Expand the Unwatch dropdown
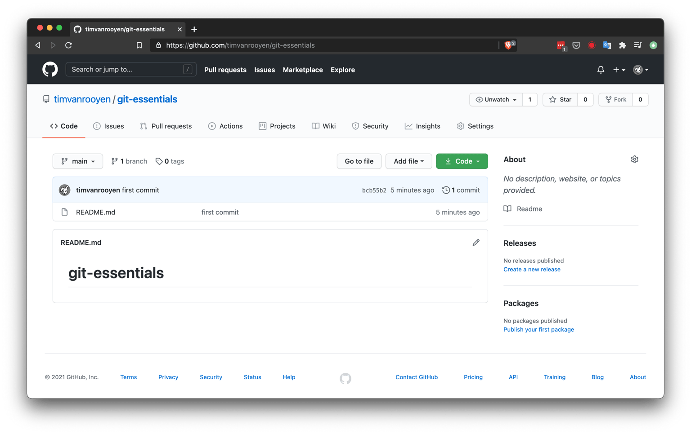 pos(496,100)
